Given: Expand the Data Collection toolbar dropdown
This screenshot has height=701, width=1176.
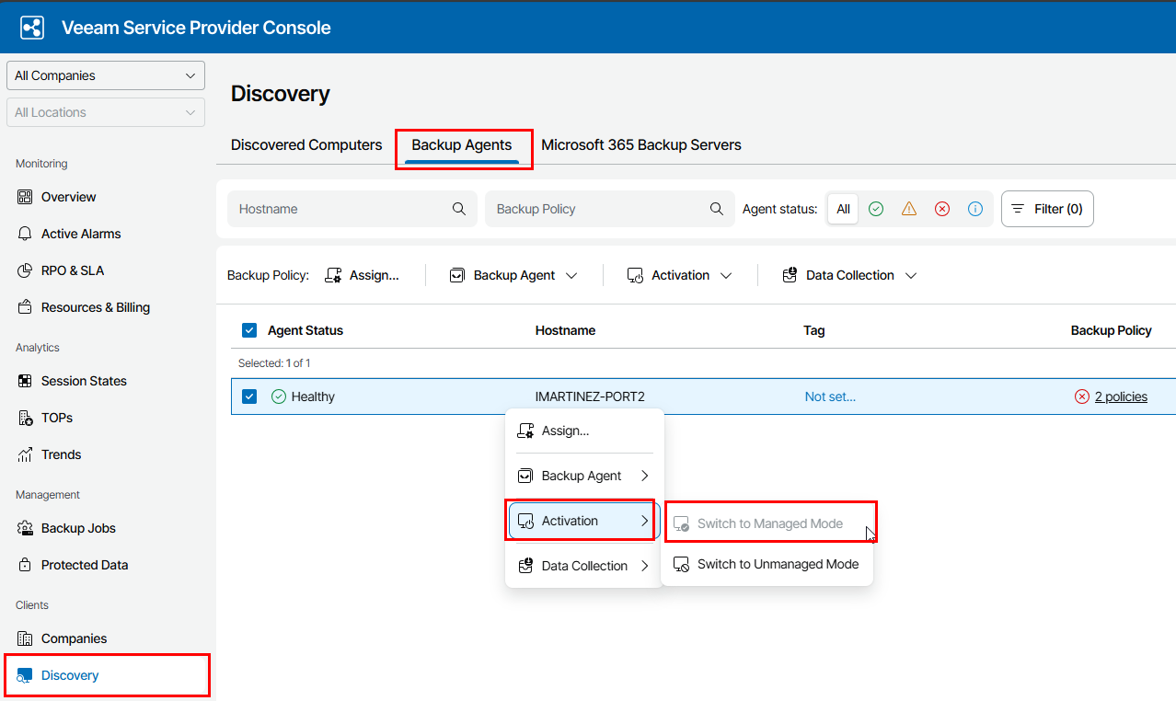Looking at the screenshot, I should [x=849, y=275].
